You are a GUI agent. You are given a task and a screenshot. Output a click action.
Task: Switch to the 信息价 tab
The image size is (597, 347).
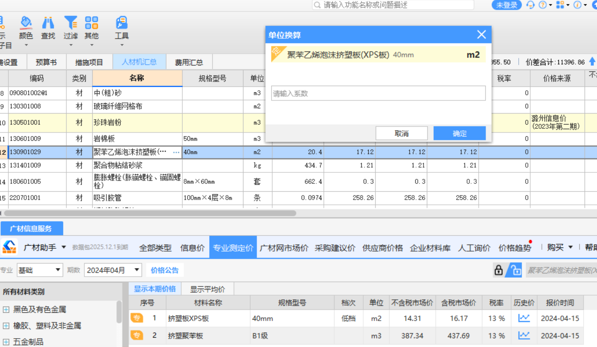193,248
